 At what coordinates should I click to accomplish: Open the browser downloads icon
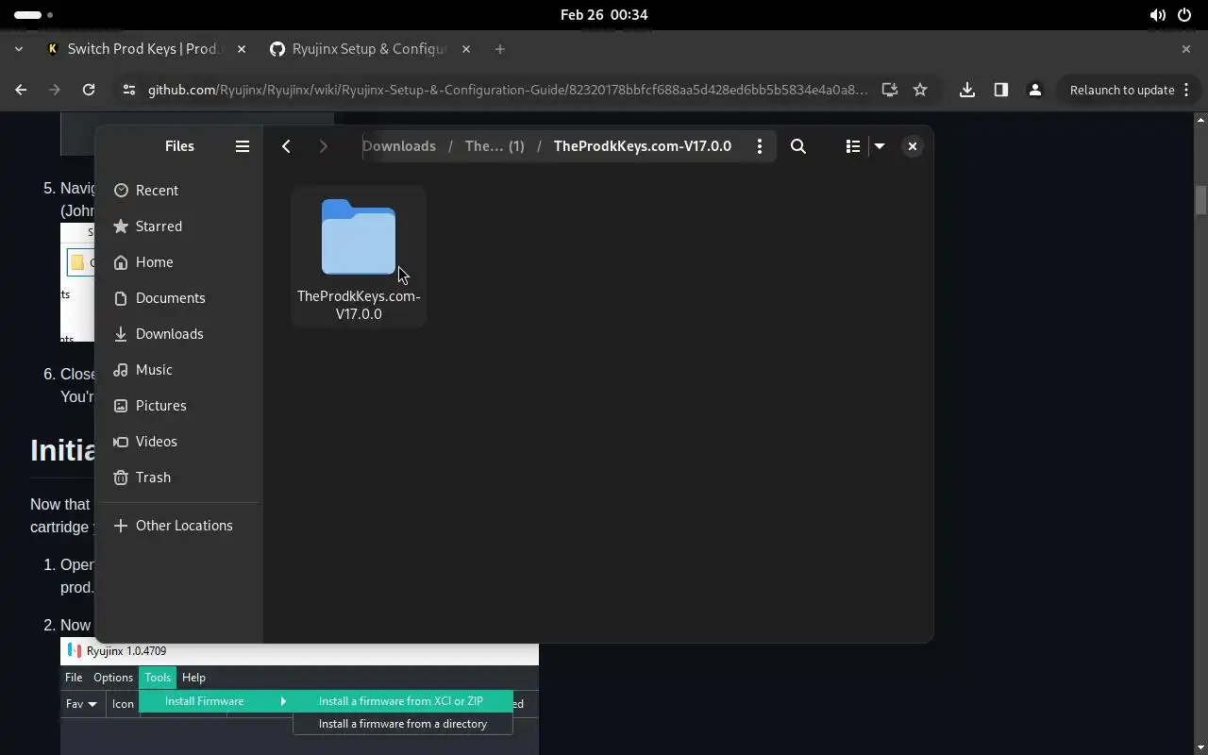pos(967,90)
